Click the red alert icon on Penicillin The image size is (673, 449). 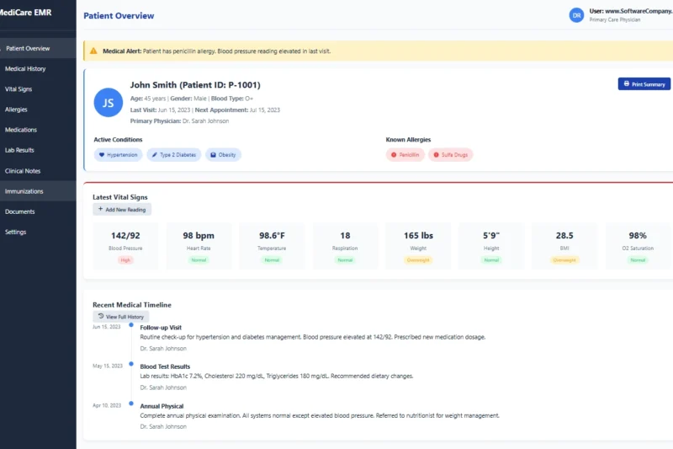[394, 155]
